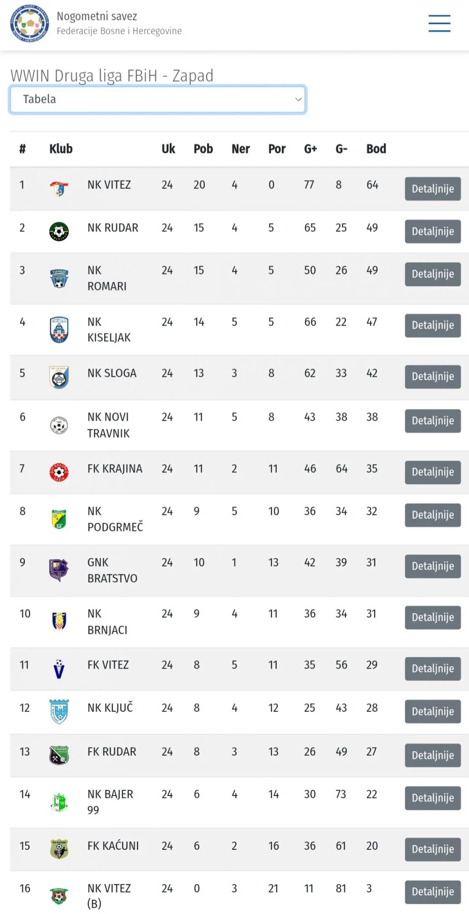Click the NK Kiseljak club crest
The width and height of the screenshot is (469, 914).
click(59, 330)
